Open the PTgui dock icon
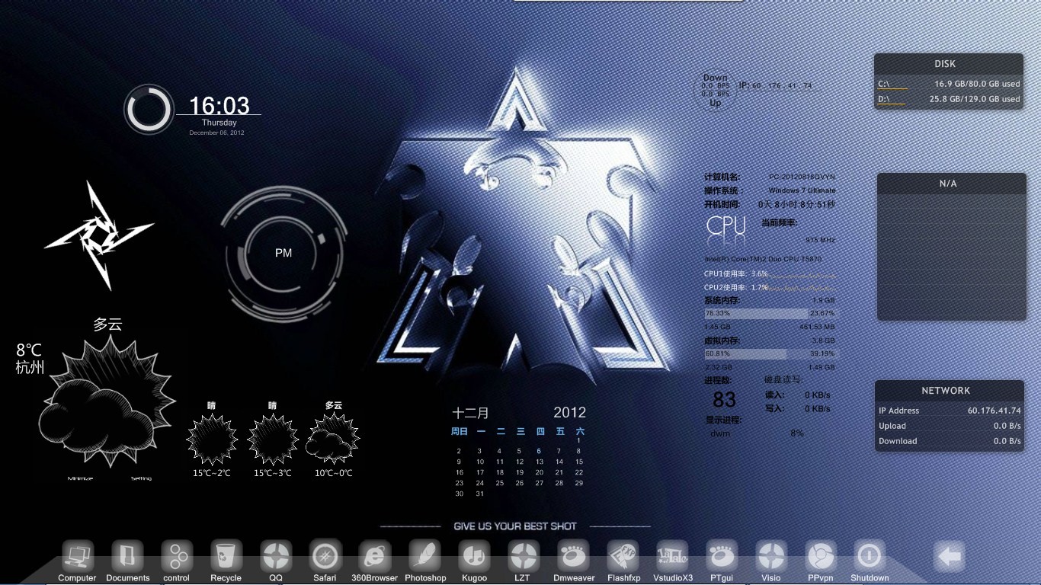 tap(722, 556)
